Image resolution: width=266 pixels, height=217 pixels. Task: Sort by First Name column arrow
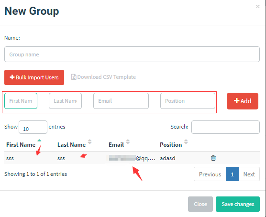pyautogui.click(x=39, y=141)
